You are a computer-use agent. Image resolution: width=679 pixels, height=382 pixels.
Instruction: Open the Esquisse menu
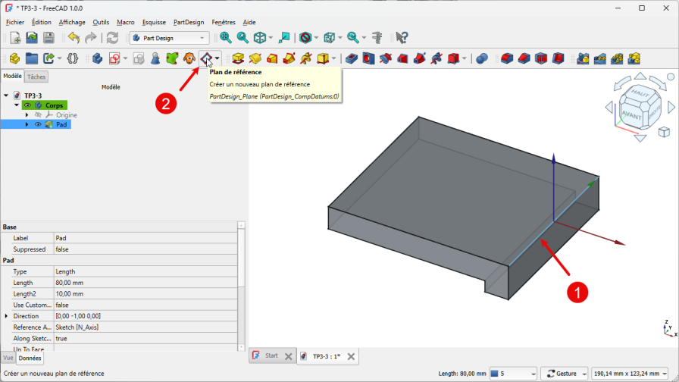tap(154, 22)
